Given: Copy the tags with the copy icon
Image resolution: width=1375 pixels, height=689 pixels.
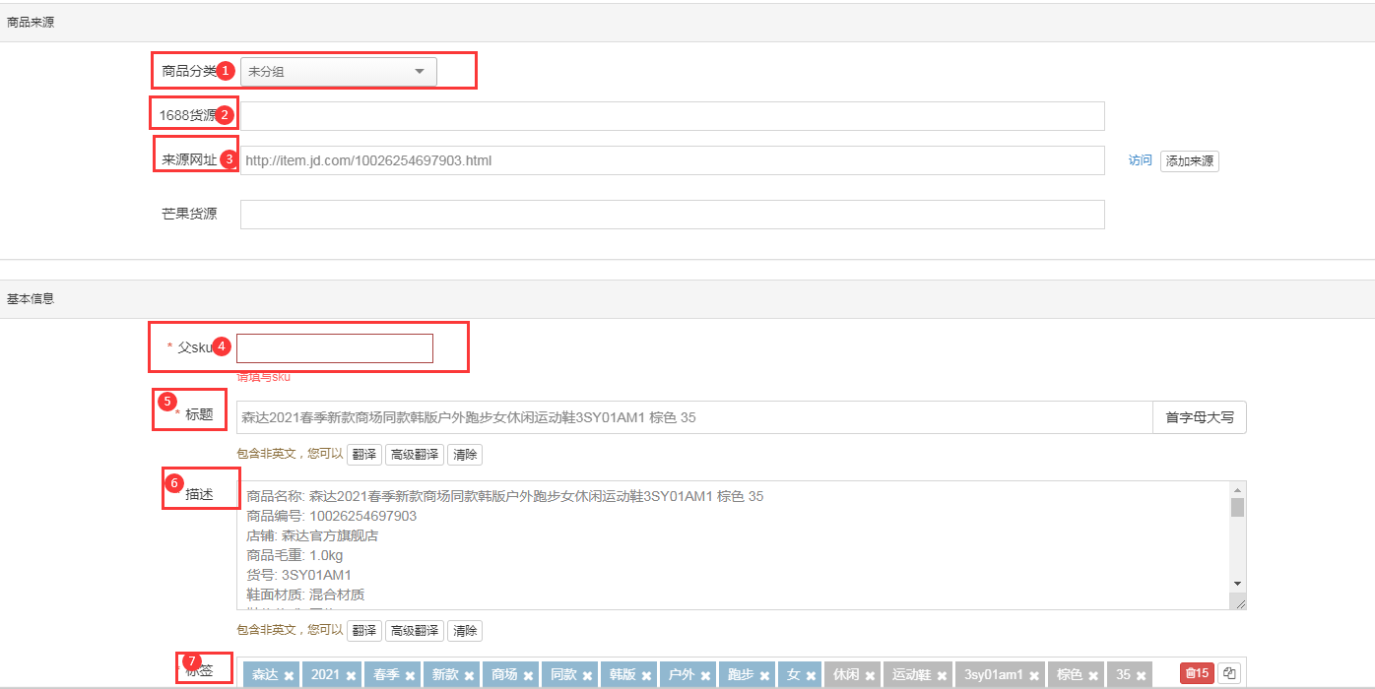Looking at the screenshot, I should pos(1229,673).
